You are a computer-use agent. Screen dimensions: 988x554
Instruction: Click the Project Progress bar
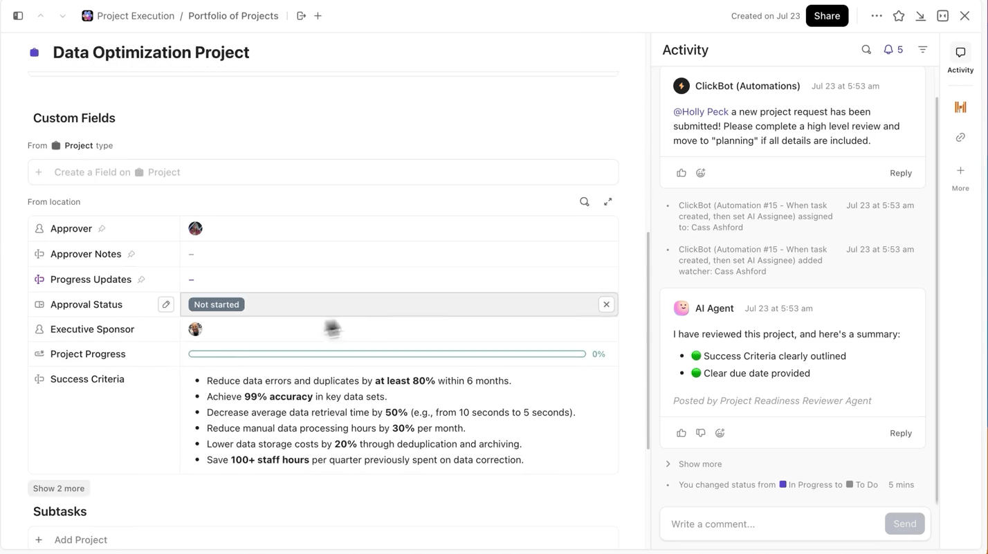click(387, 354)
